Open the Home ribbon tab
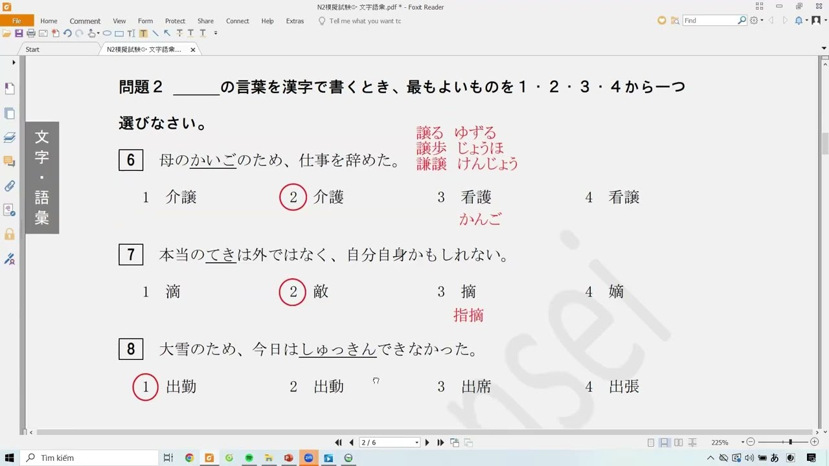Screen dimensions: 829x466 pos(49,21)
